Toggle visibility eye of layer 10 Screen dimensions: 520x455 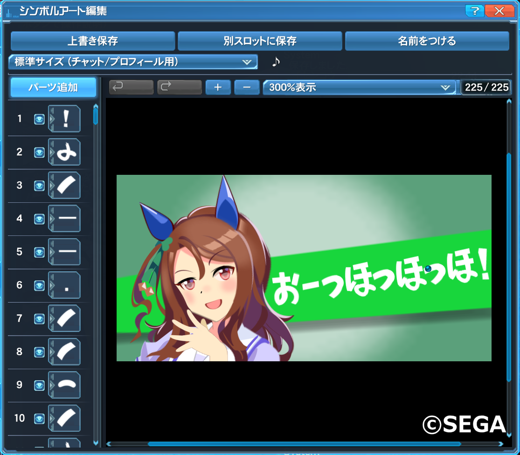tap(39, 419)
